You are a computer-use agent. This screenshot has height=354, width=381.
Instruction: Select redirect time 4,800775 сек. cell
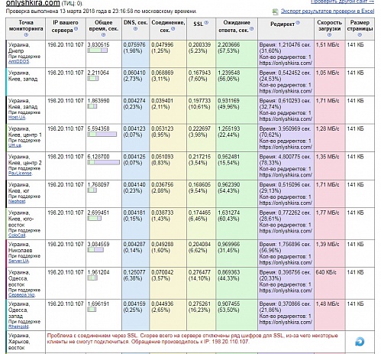pyautogui.click(x=286, y=166)
